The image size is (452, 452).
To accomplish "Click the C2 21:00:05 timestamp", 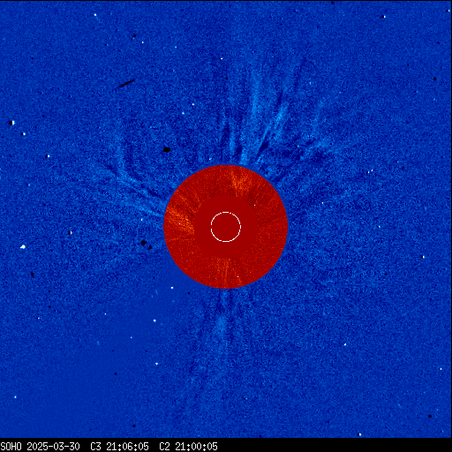I will coord(188,447).
